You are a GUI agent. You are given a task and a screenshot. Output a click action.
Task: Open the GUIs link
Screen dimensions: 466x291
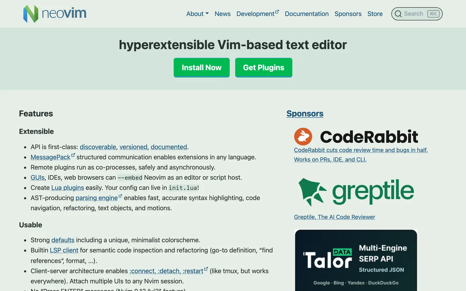37,178
